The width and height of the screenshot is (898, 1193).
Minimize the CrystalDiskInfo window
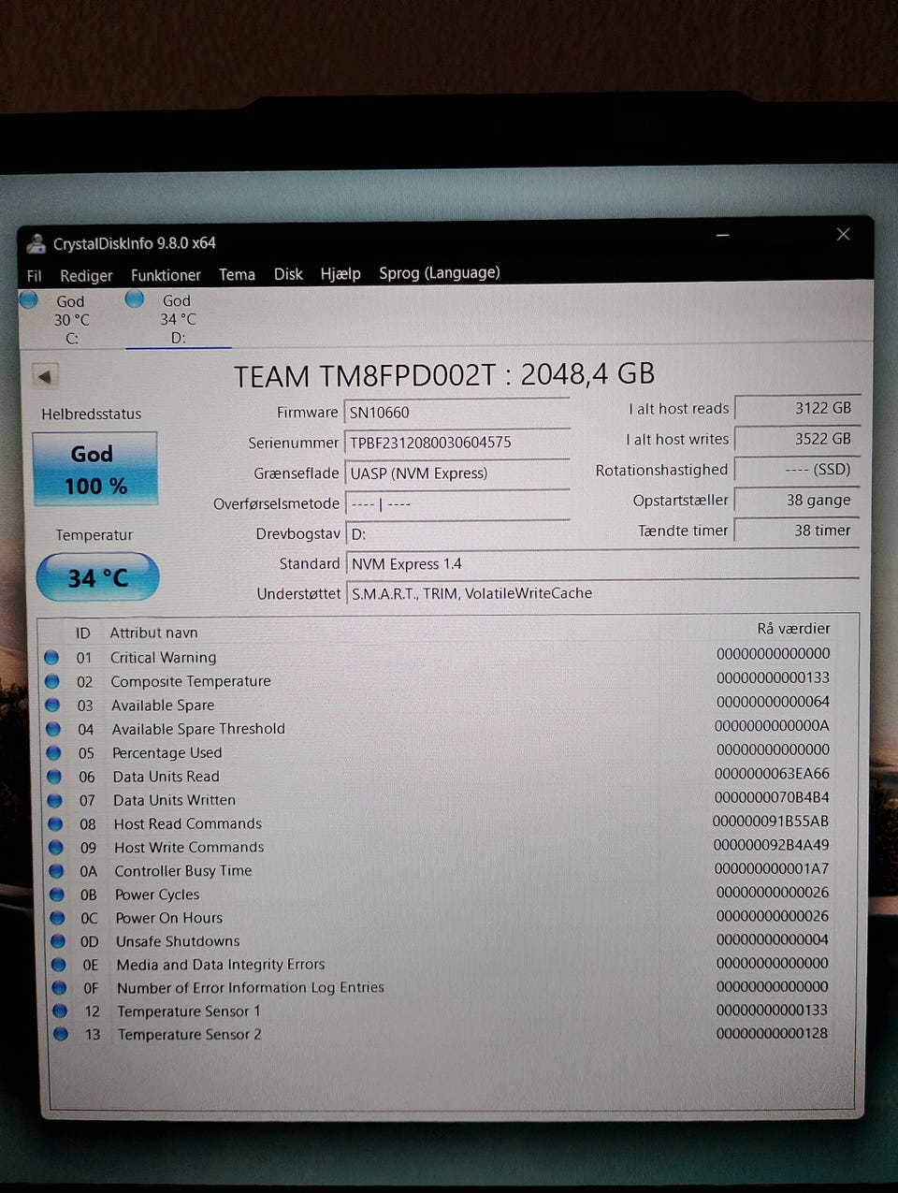click(x=722, y=236)
